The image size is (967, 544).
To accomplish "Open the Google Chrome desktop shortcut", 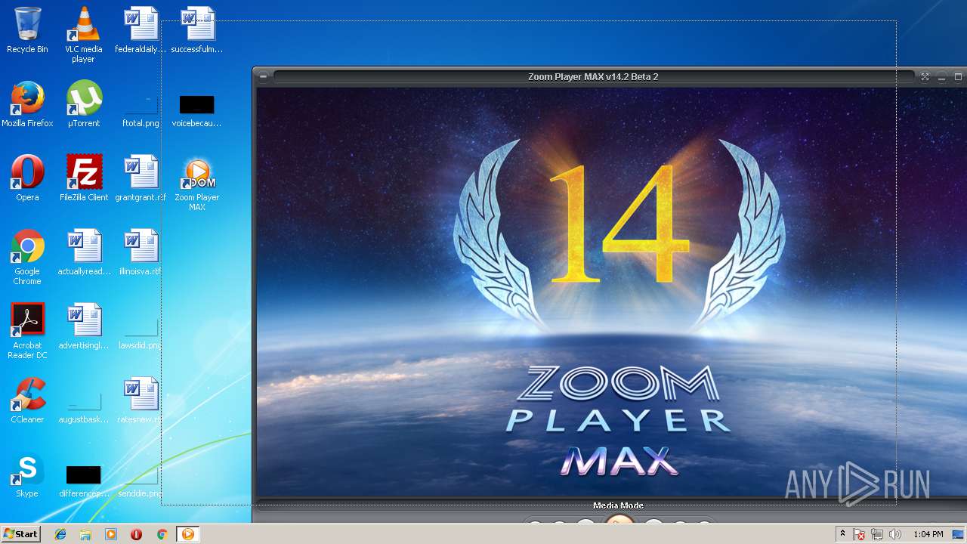I will (27, 257).
